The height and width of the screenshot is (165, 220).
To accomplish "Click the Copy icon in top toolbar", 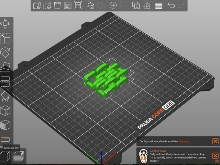I will point(90,5).
